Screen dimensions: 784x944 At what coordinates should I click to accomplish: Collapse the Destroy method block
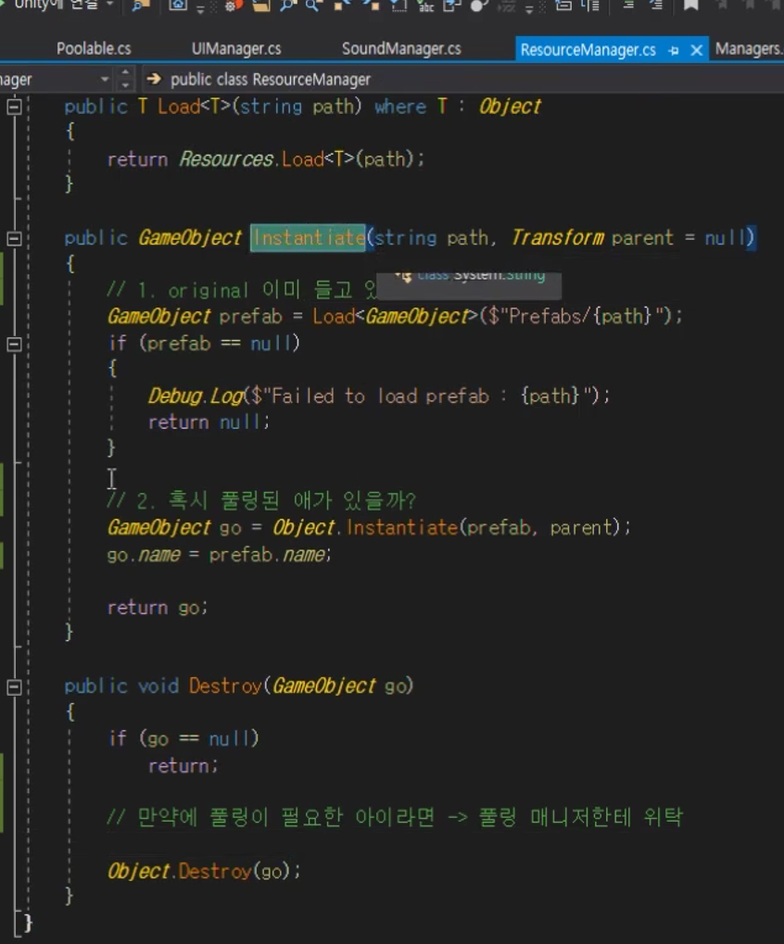pos(15,687)
